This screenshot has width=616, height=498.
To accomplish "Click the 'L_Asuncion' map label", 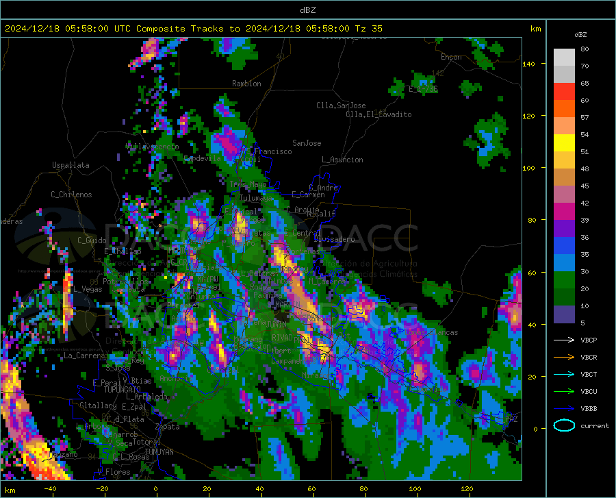I will pos(342,160).
